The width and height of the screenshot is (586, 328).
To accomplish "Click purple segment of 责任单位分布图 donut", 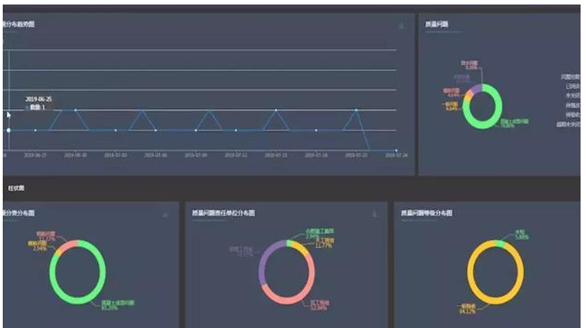I will (x=264, y=261).
